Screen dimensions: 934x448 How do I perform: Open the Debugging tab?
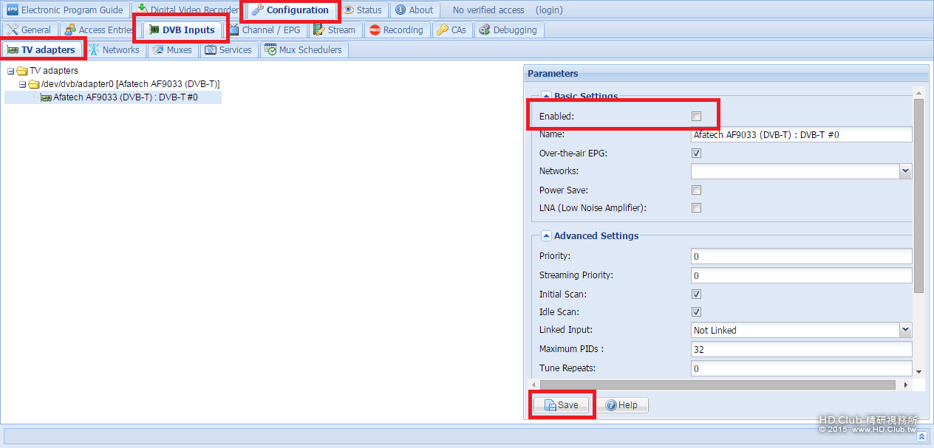pos(508,30)
